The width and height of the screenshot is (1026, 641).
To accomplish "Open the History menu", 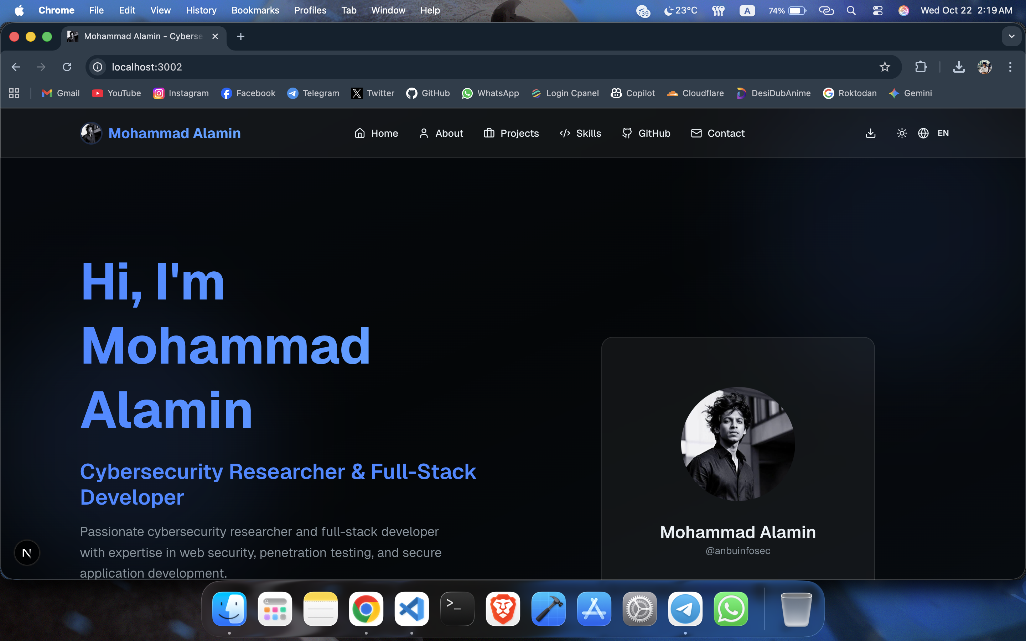I will (201, 10).
